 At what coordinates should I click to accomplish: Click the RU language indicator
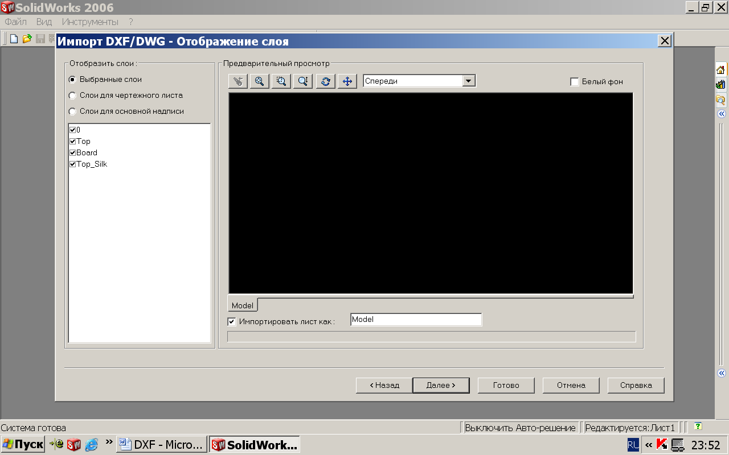[x=633, y=445]
